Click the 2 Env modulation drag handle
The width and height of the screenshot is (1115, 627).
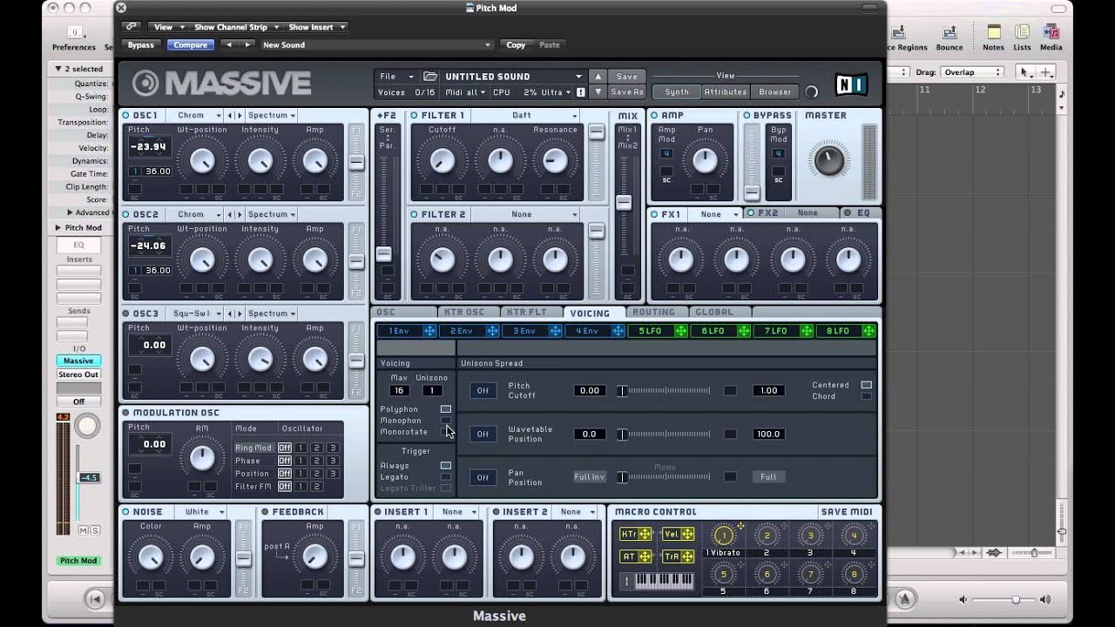(x=492, y=331)
